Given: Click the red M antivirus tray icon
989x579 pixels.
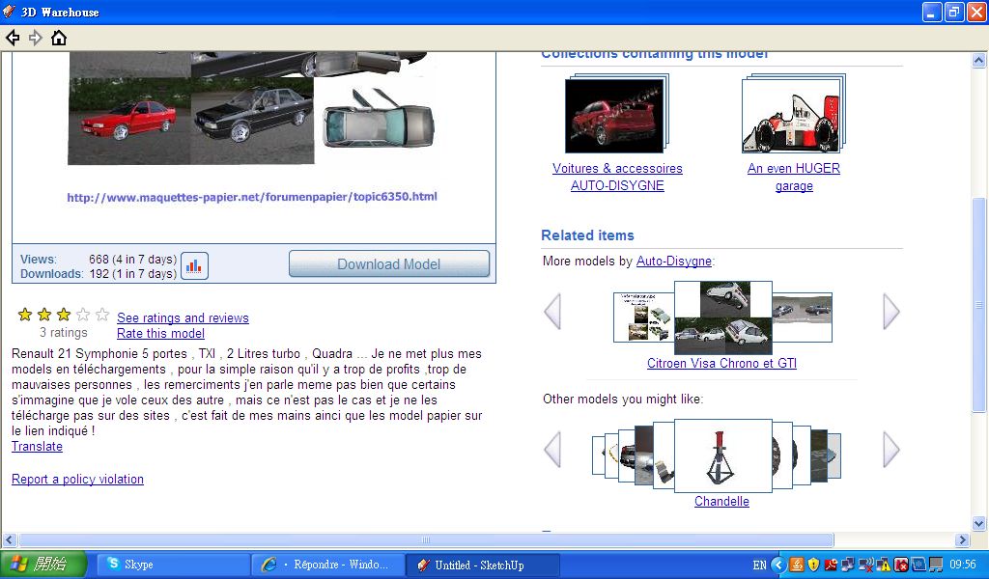Looking at the screenshot, I should (x=901, y=565).
